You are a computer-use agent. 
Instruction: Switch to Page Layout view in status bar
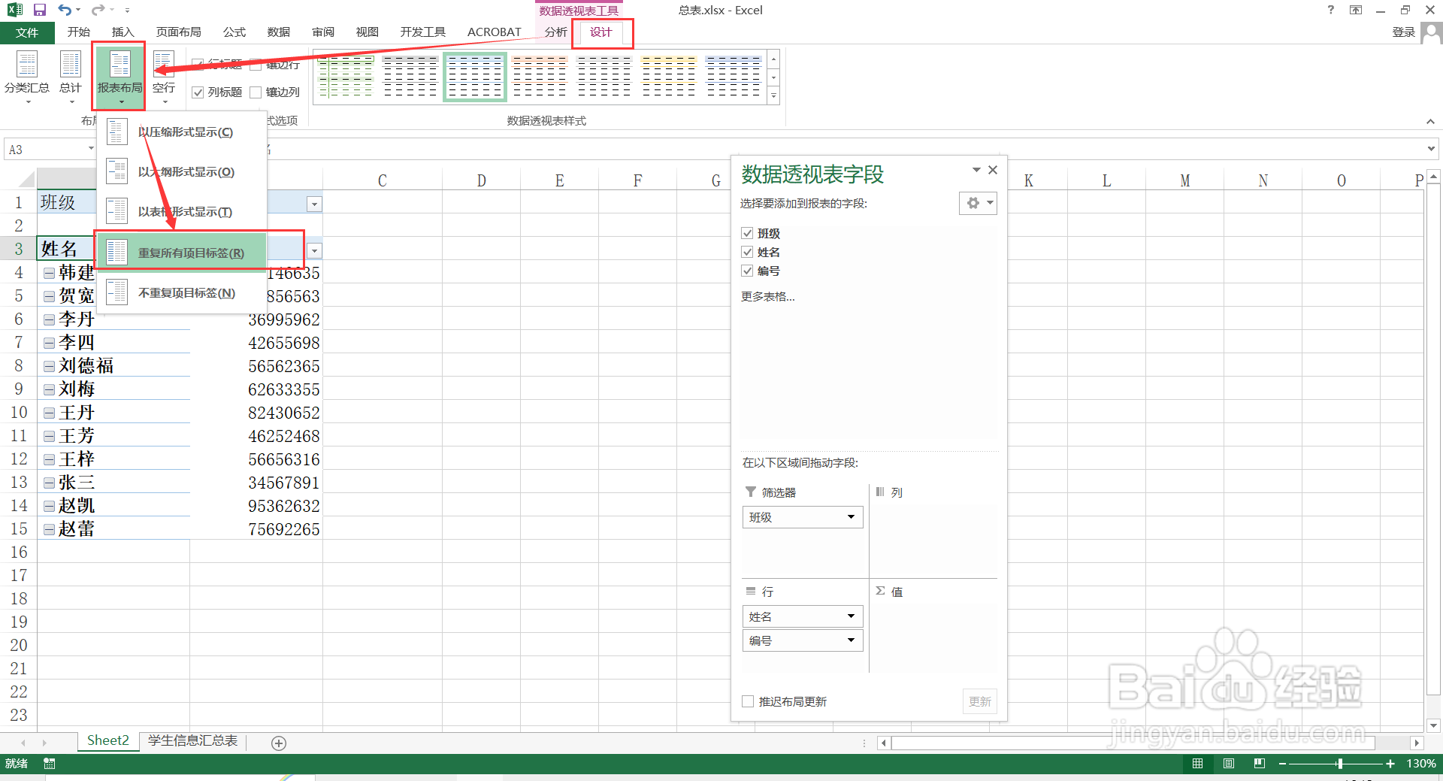pos(1229,764)
